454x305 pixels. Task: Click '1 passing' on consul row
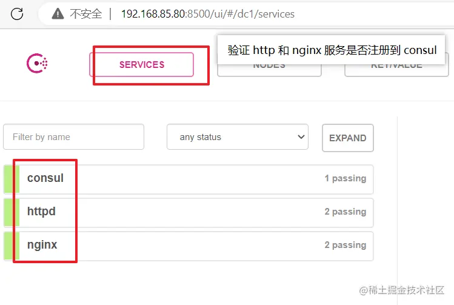click(346, 178)
